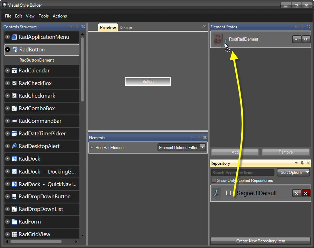Expand the RadComboBox node

coord(8,108)
